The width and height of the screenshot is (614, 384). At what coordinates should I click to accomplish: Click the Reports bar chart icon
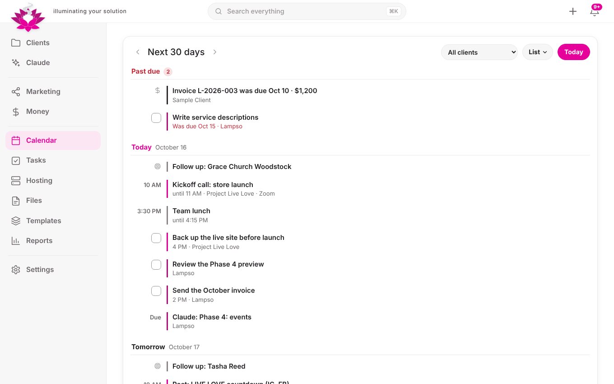click(x=16, y=241)
